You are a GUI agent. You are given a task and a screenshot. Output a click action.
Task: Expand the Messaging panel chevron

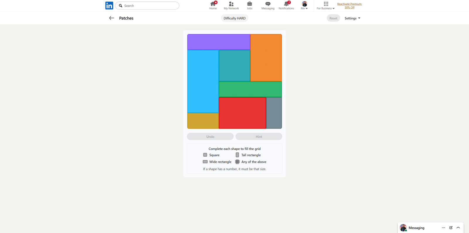pyautogui.click(x=458, y=228)
